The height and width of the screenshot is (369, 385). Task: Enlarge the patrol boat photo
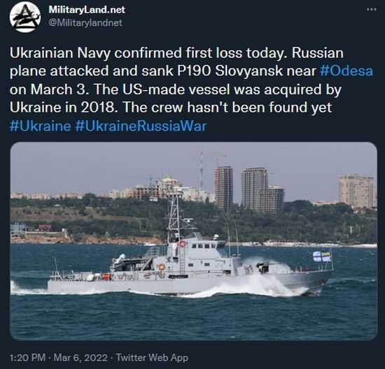pyautogui.click(x=193, y=241)
